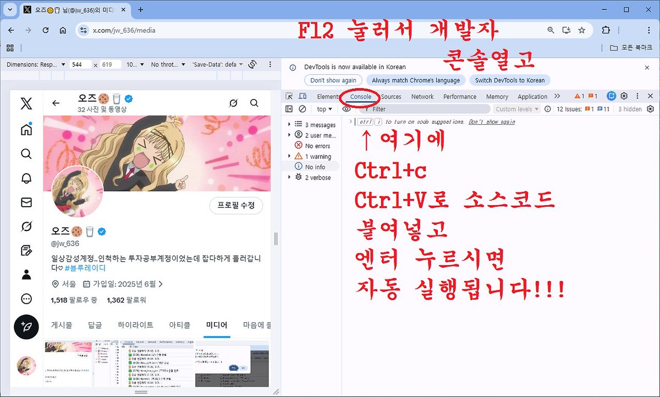The width and height of the screenshot is (660, 397).
Task: Open the Lists icon in X sidebar
Action: (x=26, y=251)
